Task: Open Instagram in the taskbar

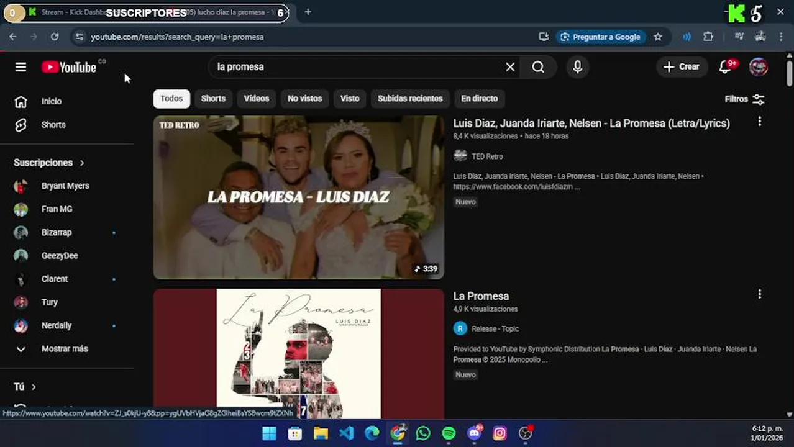Action: [500, 433]
